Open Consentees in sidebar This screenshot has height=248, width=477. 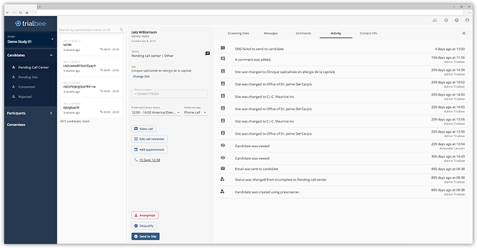click(x=16, y=124)
